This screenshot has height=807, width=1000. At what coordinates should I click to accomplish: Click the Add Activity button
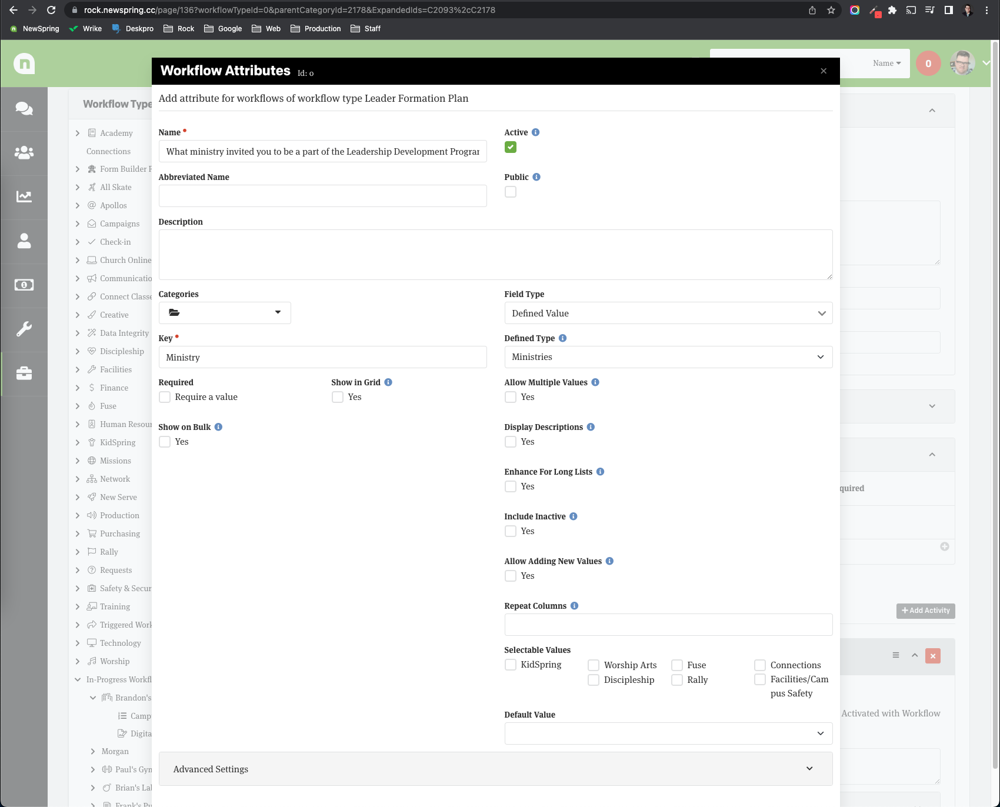(926, 611)
